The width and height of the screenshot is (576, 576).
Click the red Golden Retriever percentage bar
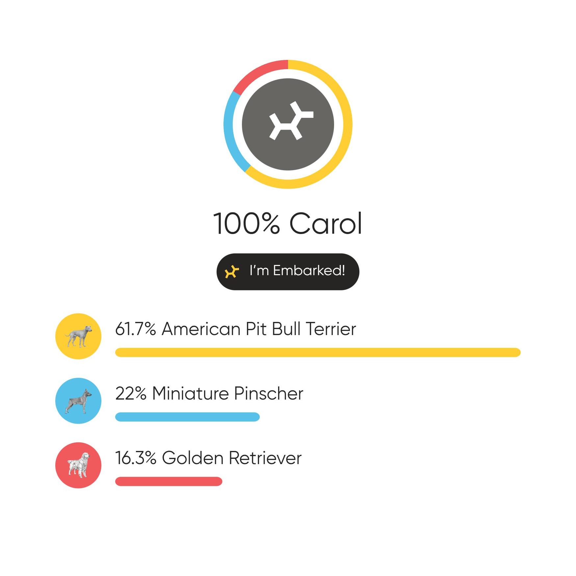[x=169, y=481]
